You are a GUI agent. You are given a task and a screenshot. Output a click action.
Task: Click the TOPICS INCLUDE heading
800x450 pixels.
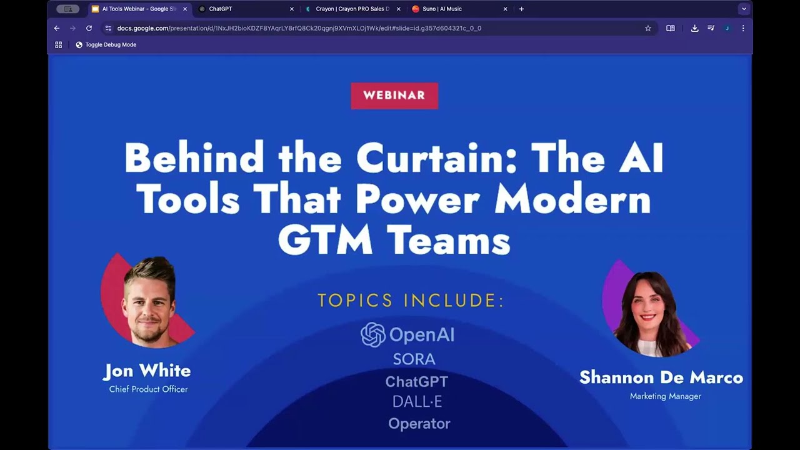click(x=411, y=300)
